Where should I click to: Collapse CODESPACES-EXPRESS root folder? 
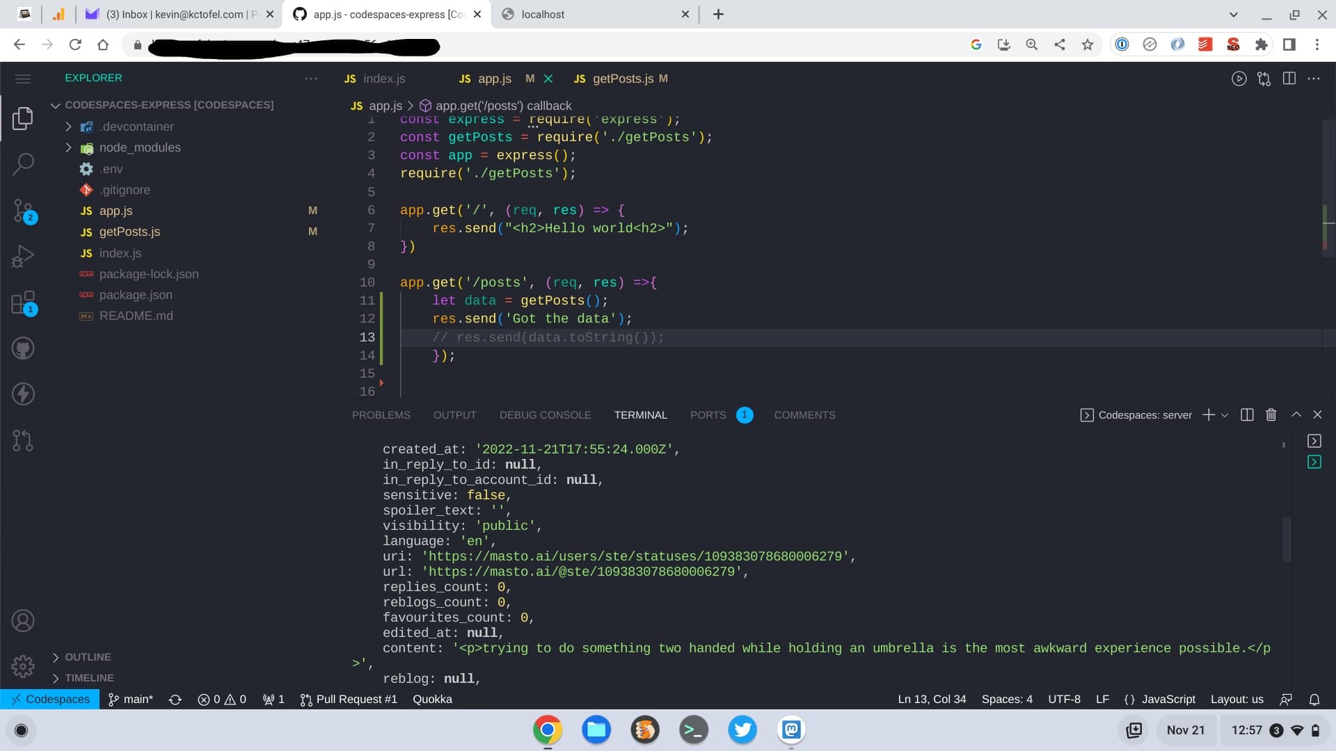[55, 105]
